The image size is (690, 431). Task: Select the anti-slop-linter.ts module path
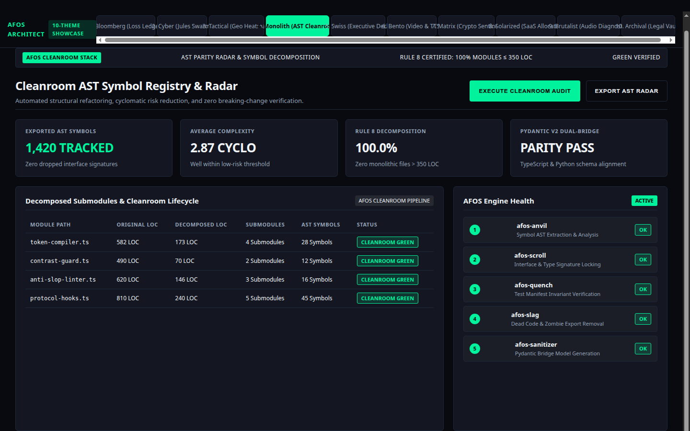63,280
